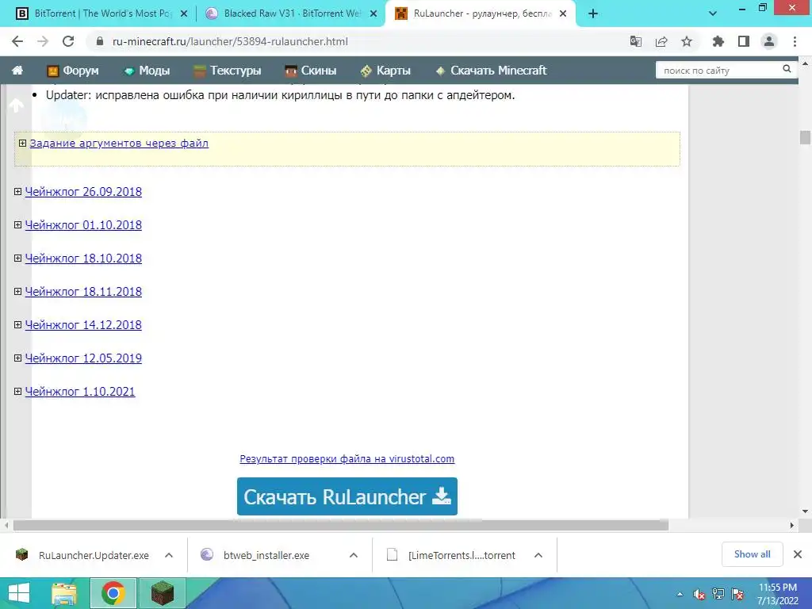This screenshot has width=812, height=609.
Task: Click the scroll-to-top arrow on the page
Action: coord(16,105)
